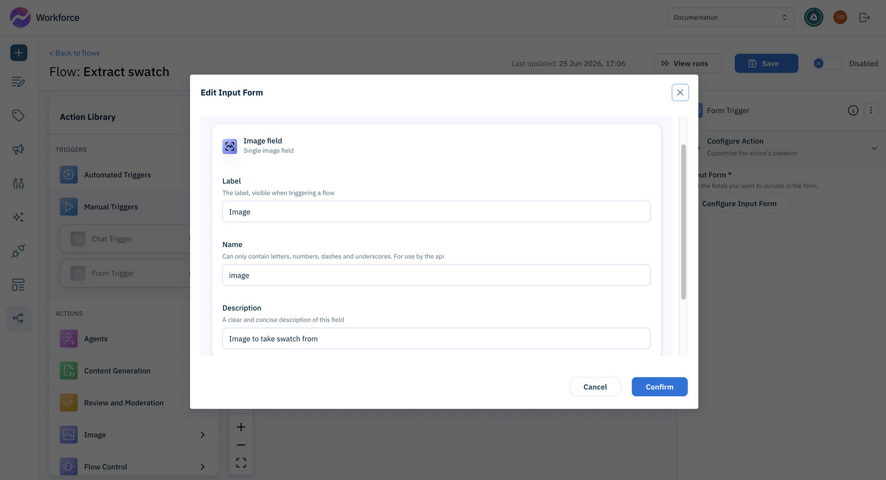Image resolution: width=886 pixels, height=480 pixels.
Task: Go back to flows link
Action: [74, 53]
